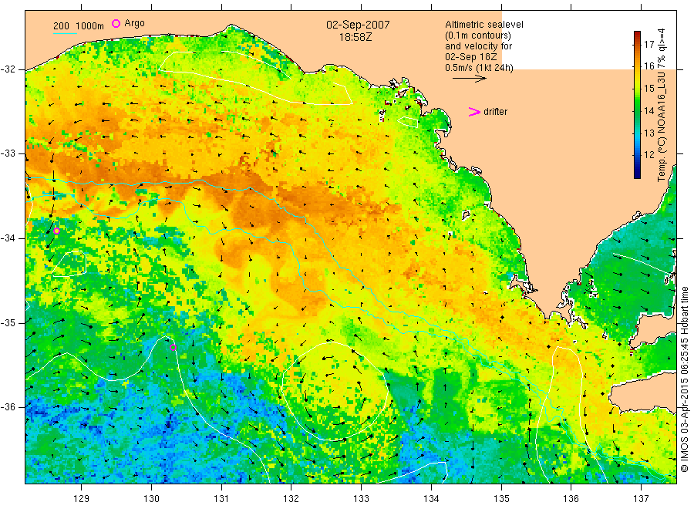The height and width of the screenshot is (509, 694).
Task: Click longitude axis label 132
Action: click(x=291, y=498)
